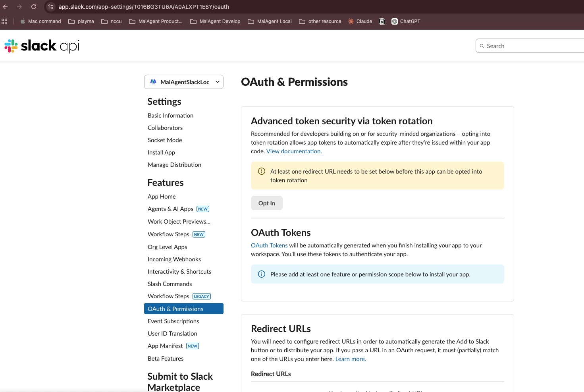This screenshot has height=392, width=584.
Task: Open the View documentation link
Action: pos(294,151)
